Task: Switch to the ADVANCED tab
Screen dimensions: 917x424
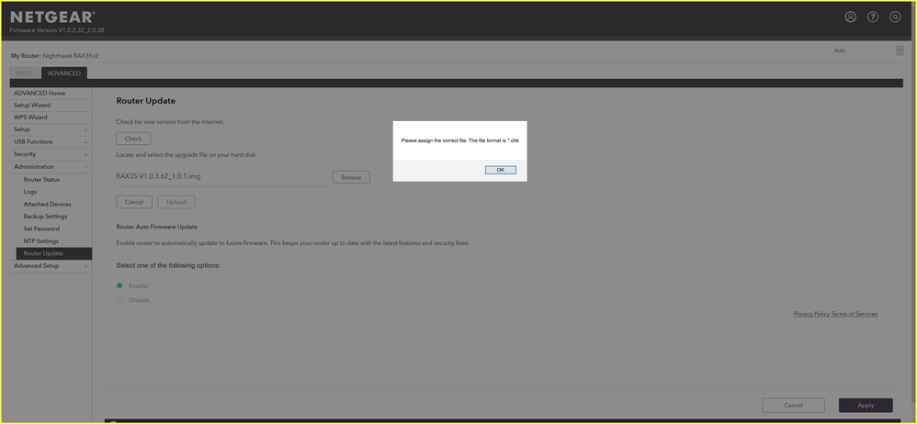Action: (x=64, y=73)
